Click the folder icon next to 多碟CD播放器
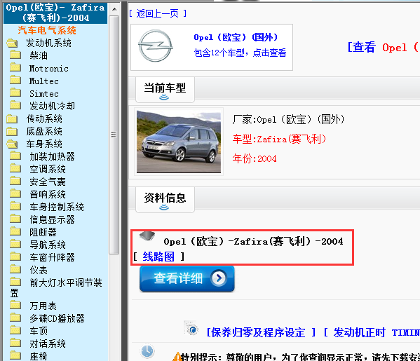Viewport: 420px width, 361px height. (15, 318)
